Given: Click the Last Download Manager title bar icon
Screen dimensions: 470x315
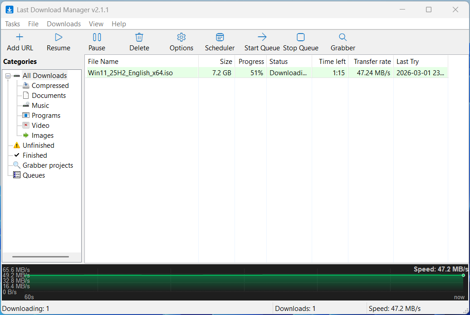Looking at the screenshot, I should click(10, 10).
